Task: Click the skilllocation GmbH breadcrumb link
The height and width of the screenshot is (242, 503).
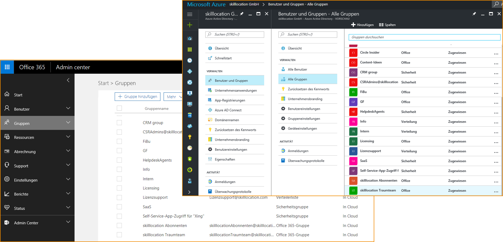Action: pos(244,4)
